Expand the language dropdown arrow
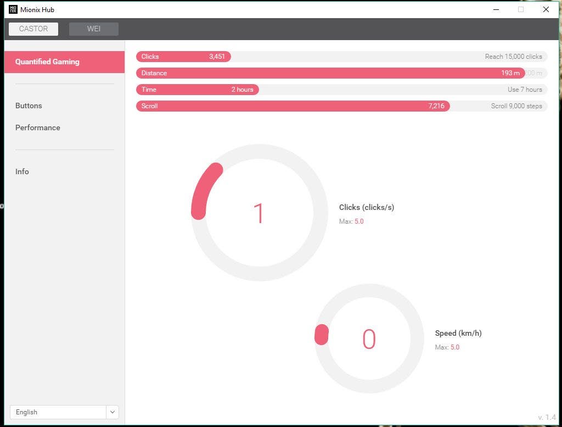This screenshot has width=562, height=427. (113, 412)
